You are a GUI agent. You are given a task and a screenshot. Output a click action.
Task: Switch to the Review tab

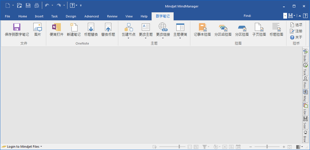pyautogui.click(x=112, y=16)
